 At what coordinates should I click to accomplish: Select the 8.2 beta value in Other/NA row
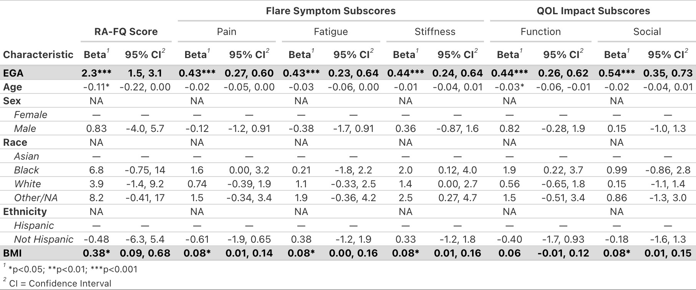tap(96, 198)
